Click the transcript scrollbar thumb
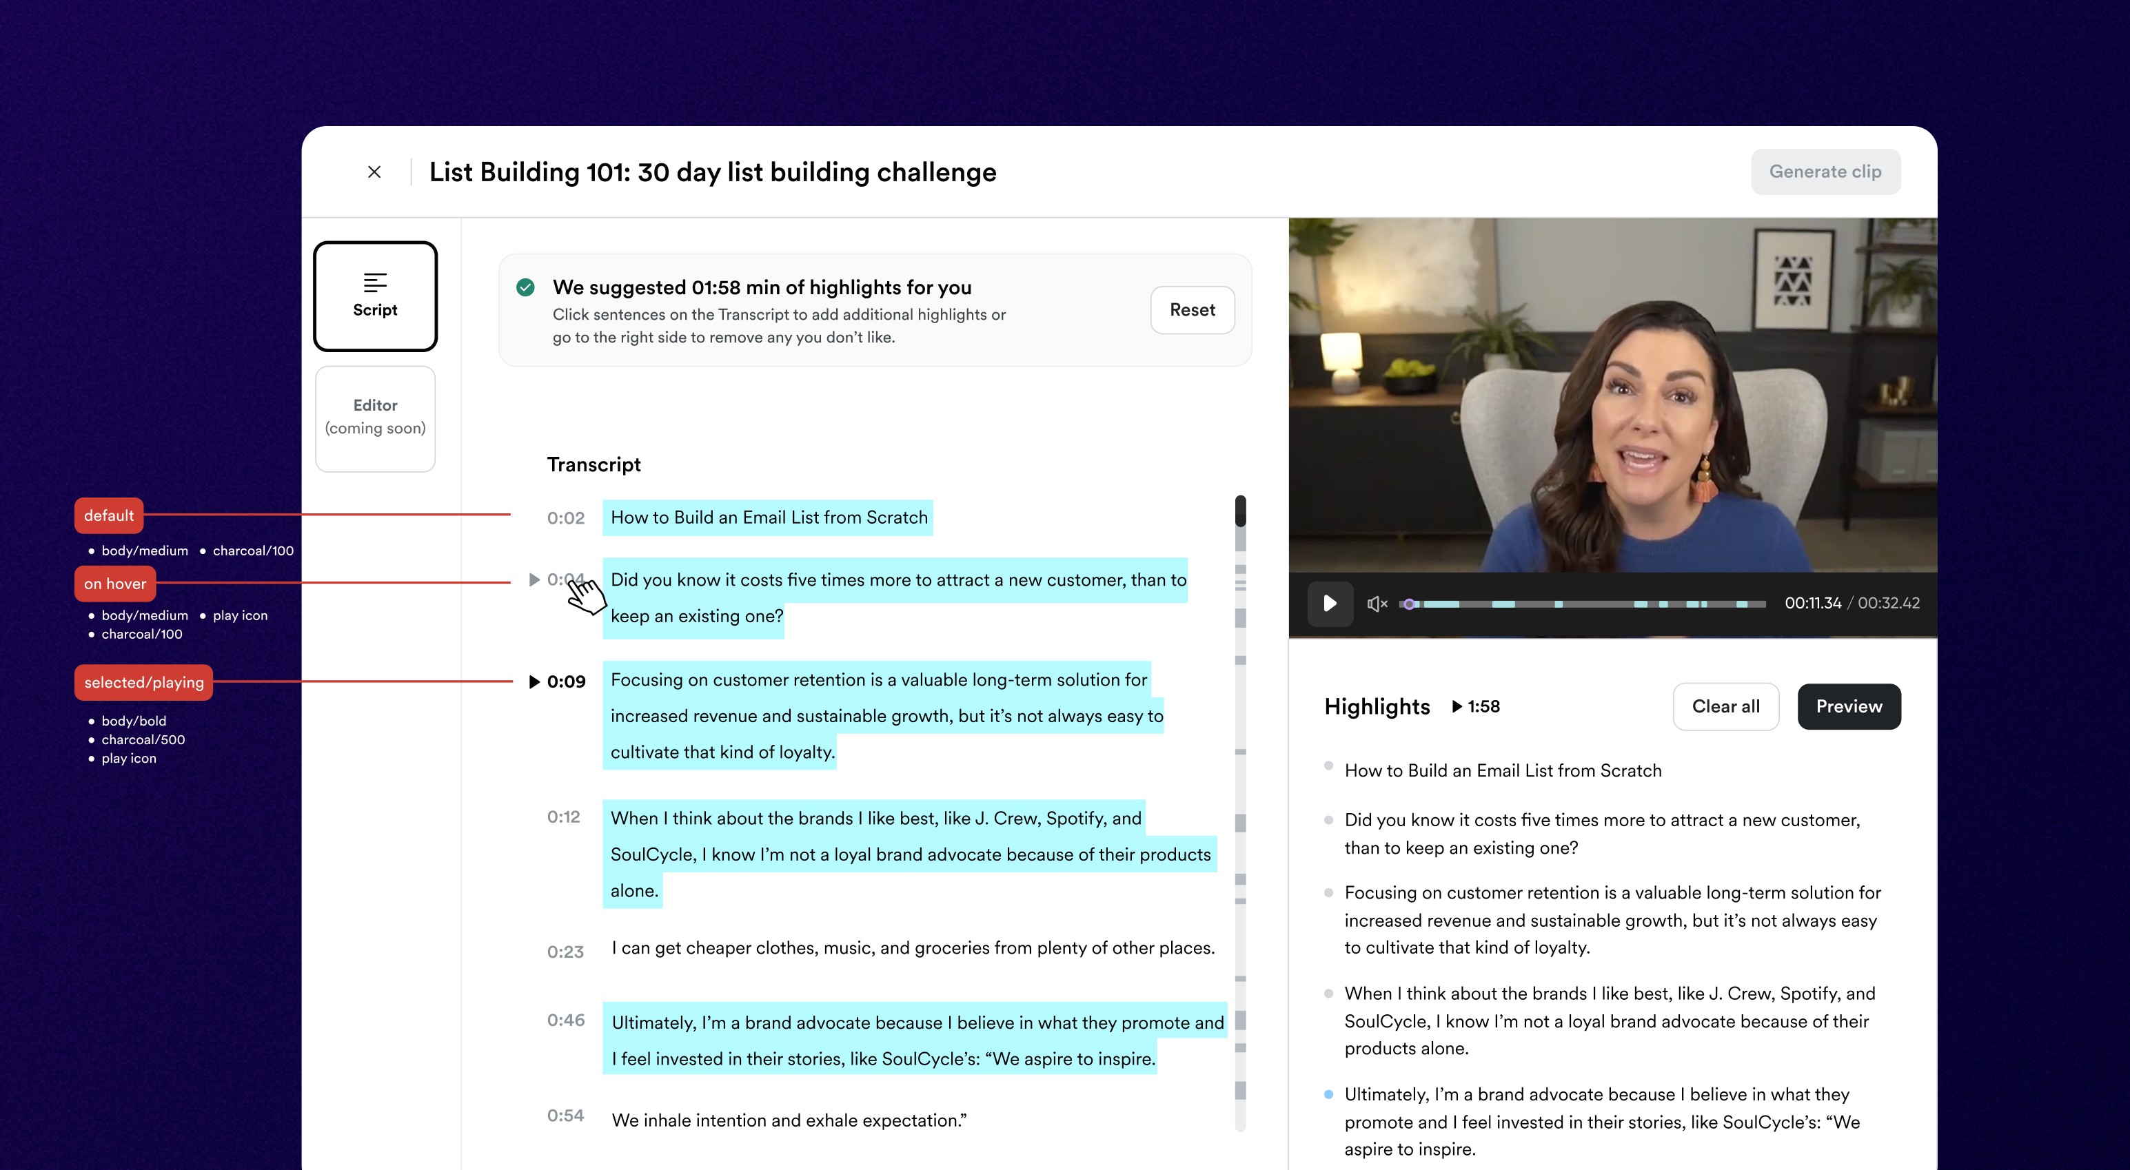This screenshot has height=1170, width=2130. click(1239, 511)
